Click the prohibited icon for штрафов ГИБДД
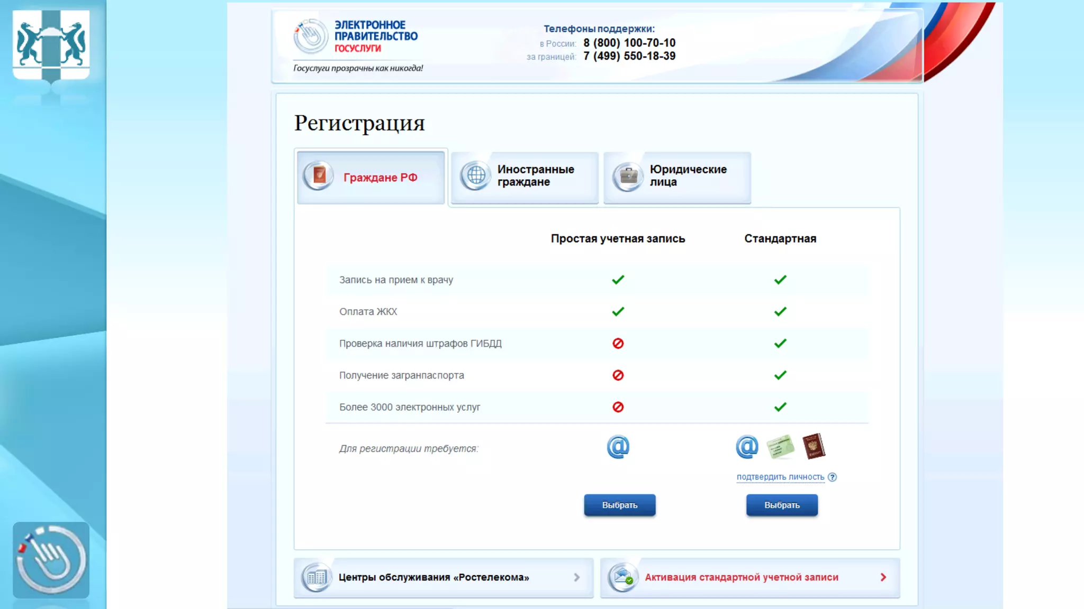Screen dimensions: 1084x609 pyautogui.click(x=618, y=344)
